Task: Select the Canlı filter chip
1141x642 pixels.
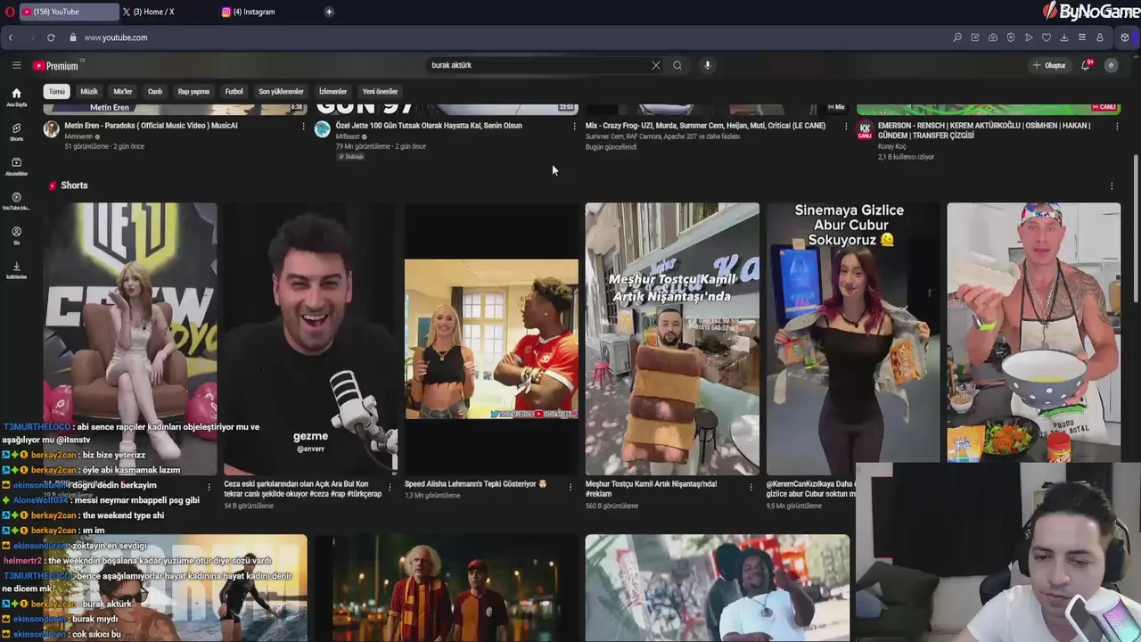Action: [155, 91]
